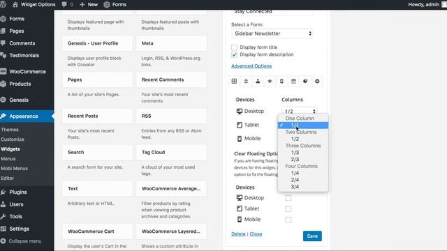Expand the Text widget
This screenshot has height=251, width=447.
coord(98,188)
